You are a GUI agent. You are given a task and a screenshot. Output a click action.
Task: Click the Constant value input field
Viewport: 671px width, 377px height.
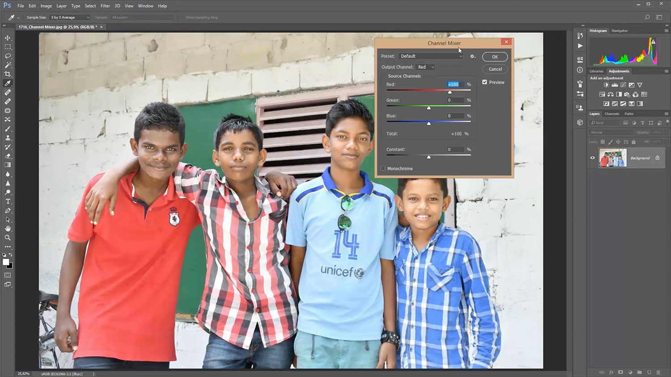(x=455, y=149)
